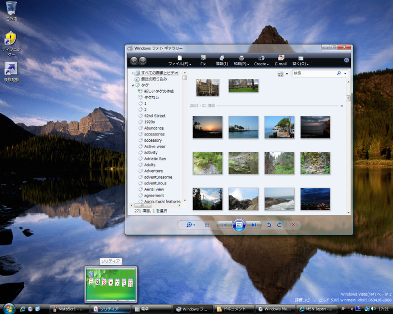Go forward in Photo Gallery
Viewport: 393px width, 314px height.
pyautogui.click(x=142, y=60)
